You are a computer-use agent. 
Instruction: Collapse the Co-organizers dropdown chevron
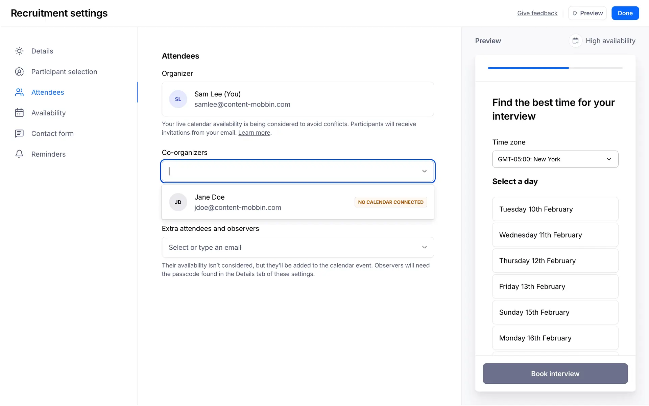pyautogui.click(x=424, y=171)
